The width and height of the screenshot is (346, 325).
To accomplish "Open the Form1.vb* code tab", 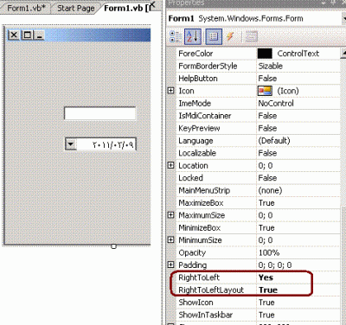I will tap(26, 8).
